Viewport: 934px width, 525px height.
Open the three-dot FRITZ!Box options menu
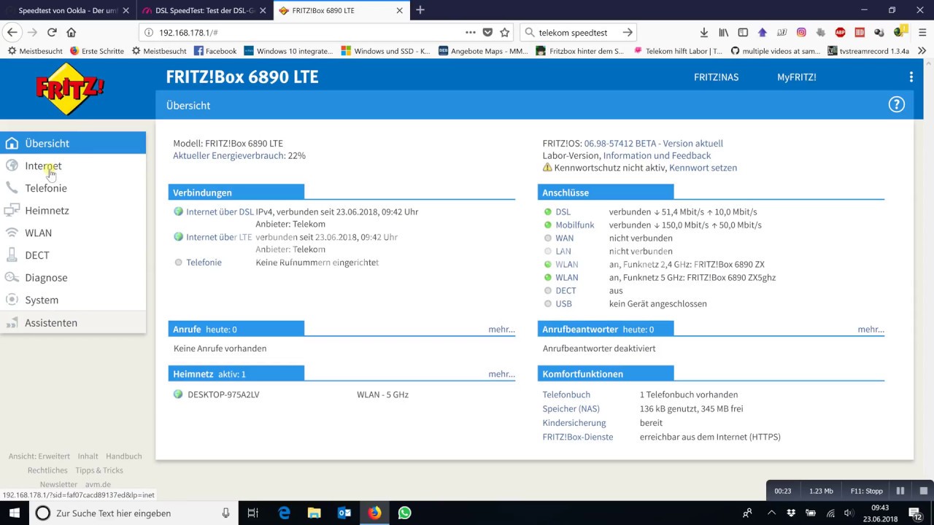[911, 77]
